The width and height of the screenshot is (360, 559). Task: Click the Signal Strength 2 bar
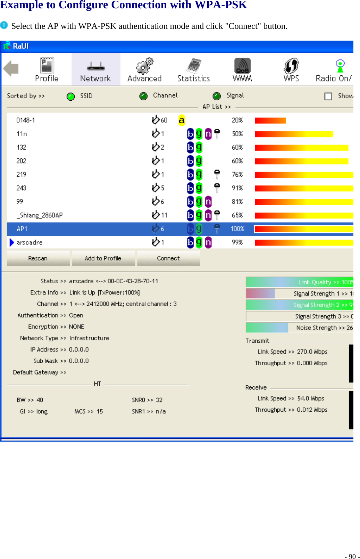point(300,305)
